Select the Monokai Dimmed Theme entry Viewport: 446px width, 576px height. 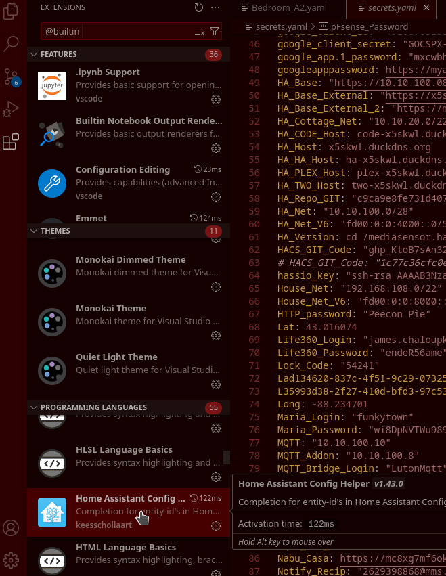[129, 273]
